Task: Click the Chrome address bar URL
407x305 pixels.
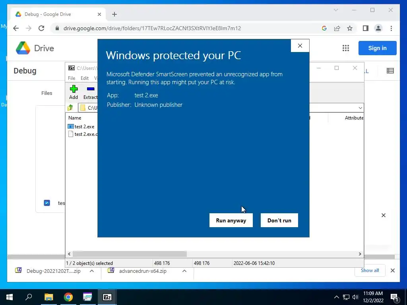Action: pos(152,28)
